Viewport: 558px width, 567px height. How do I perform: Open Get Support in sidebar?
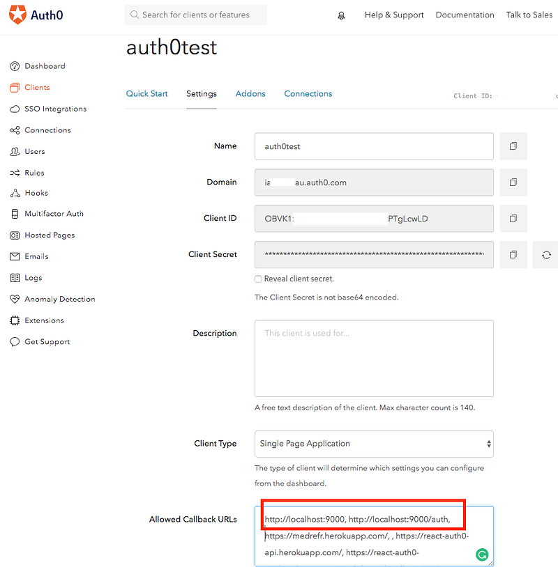coord(47,342)
